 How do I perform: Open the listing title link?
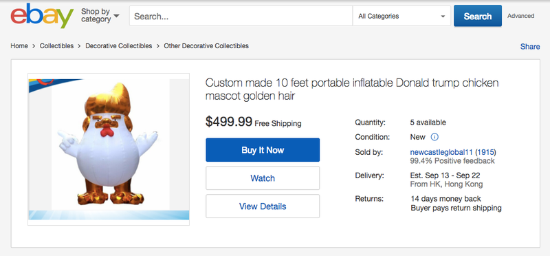352,89
